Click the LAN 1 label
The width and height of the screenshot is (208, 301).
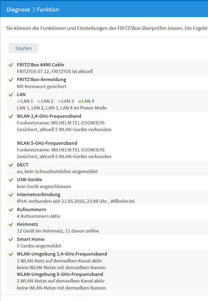coord(27,101)
